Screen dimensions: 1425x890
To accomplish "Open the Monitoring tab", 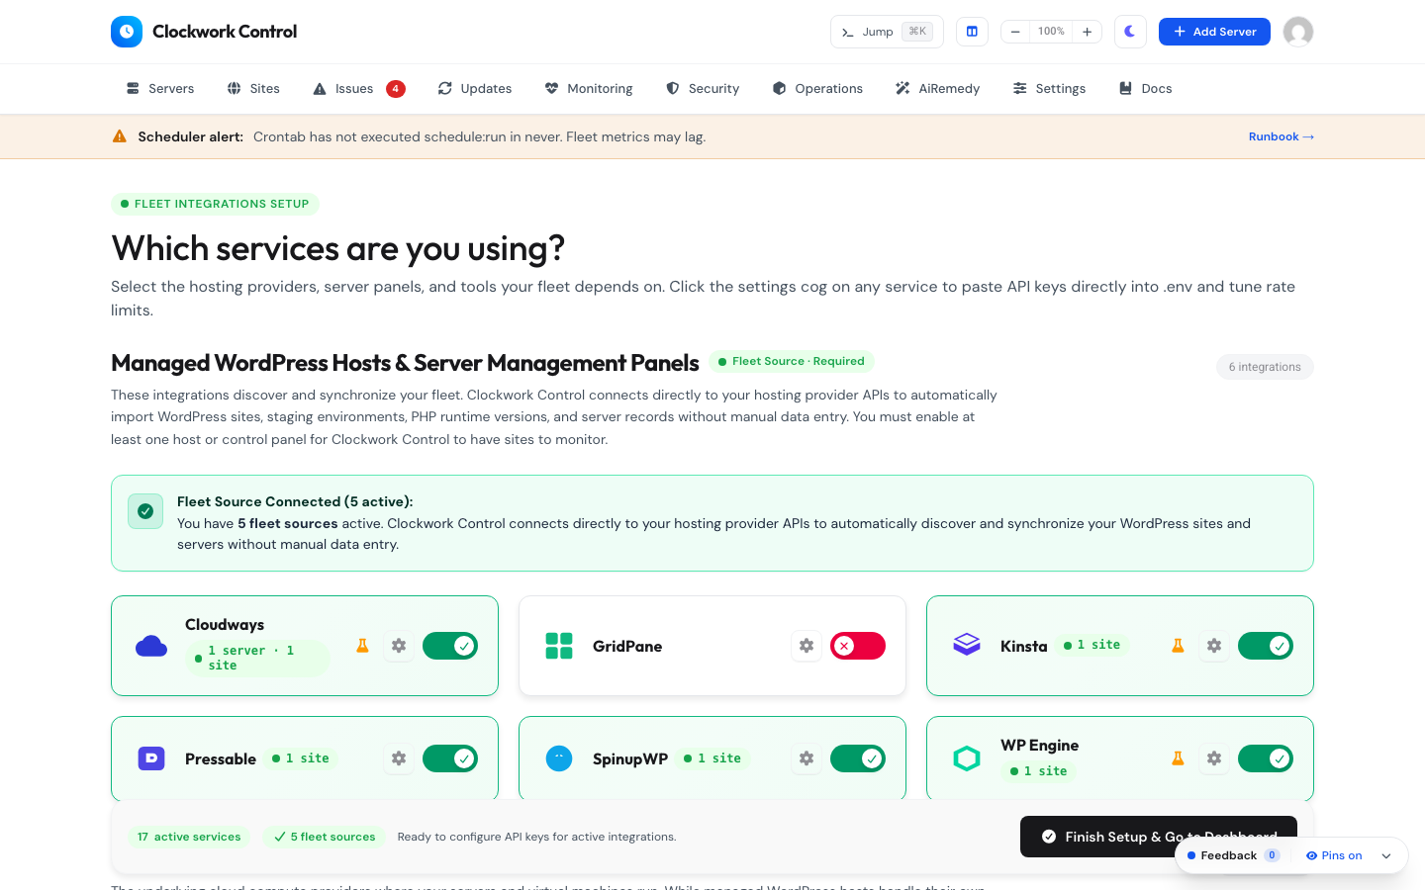I will [x=589, y=88].
